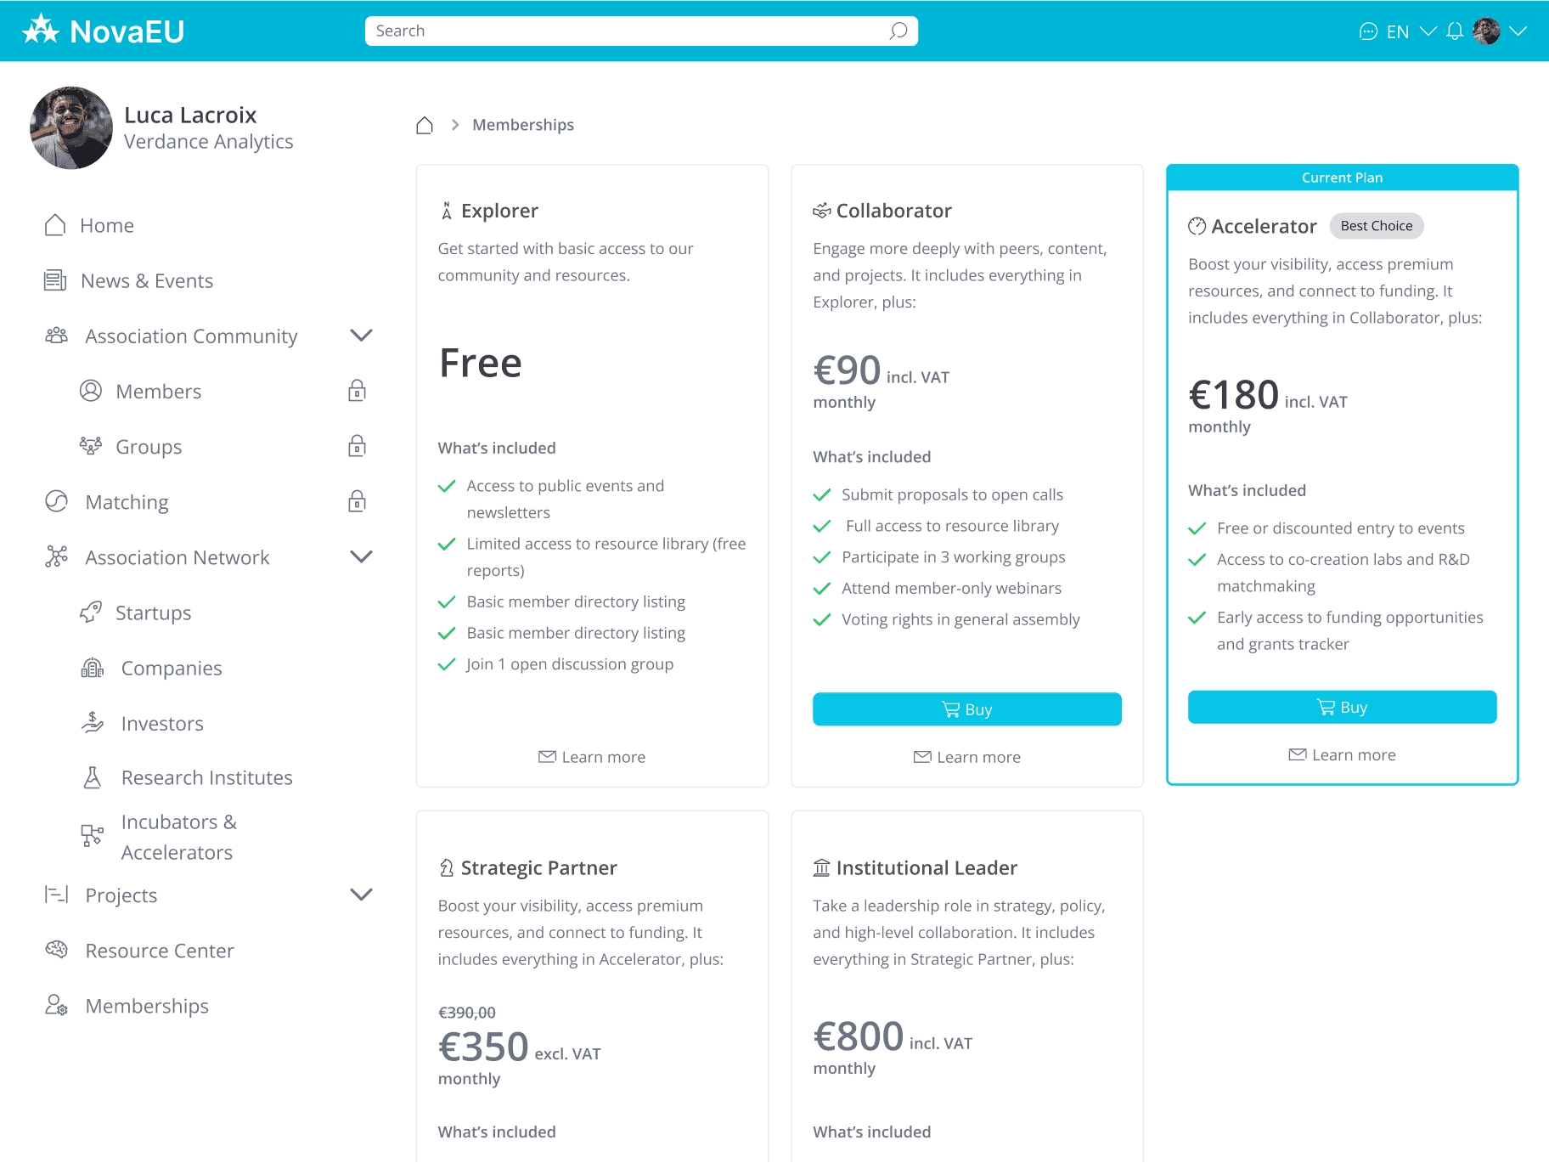
Task: Collapse the Association Network section
Action: (x=361, y=556)
